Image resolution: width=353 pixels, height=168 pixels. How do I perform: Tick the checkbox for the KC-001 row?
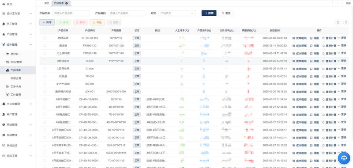pos(45,84)
